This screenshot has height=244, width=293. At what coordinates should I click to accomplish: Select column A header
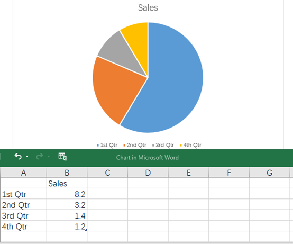[23, 173]
